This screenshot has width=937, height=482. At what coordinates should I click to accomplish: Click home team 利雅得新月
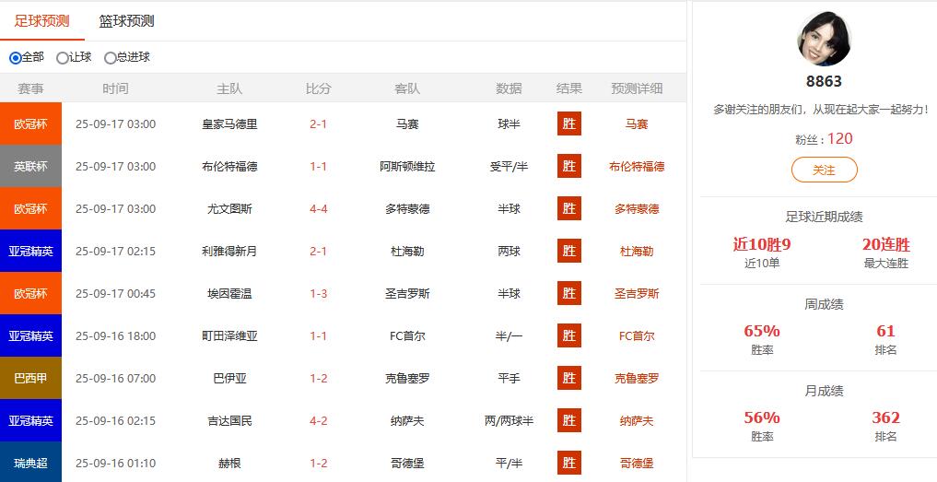click(229, 252)
